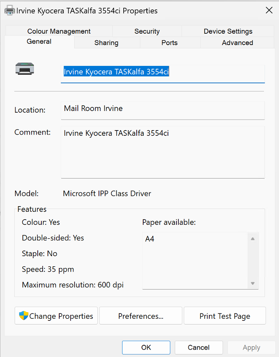
Task: Switch to the Sharing tab
Action: pos(106,43)
